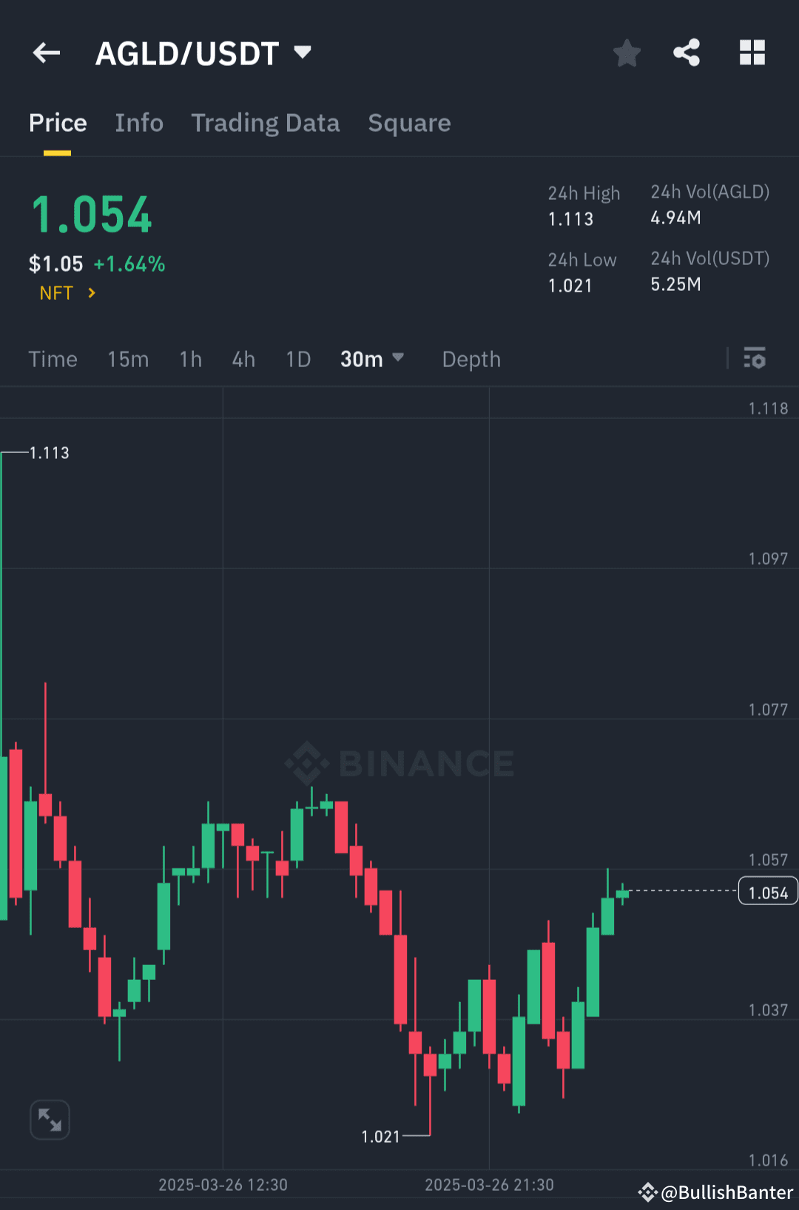The image size is (799, 1210).
Task: Switch the chart to 1h interval
Action: 190,359
